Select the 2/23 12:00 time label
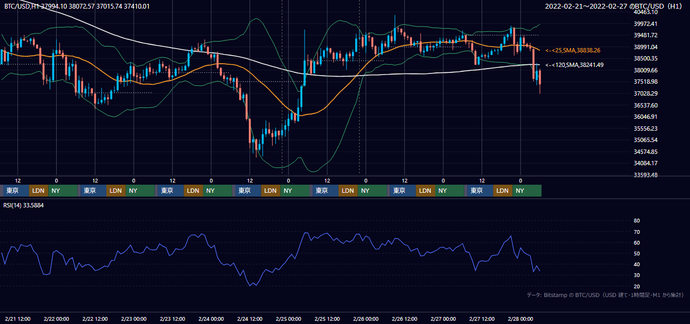This screenshot has height=324, width=690. [x=173, y=319]
